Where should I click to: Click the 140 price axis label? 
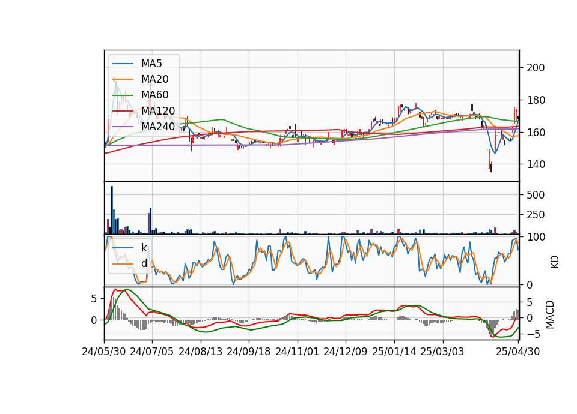[536, 164]
